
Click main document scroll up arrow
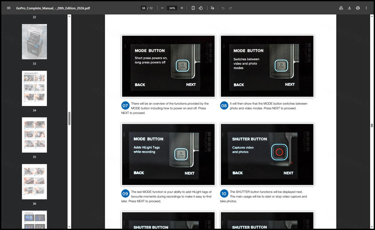[x=372, y=16]
